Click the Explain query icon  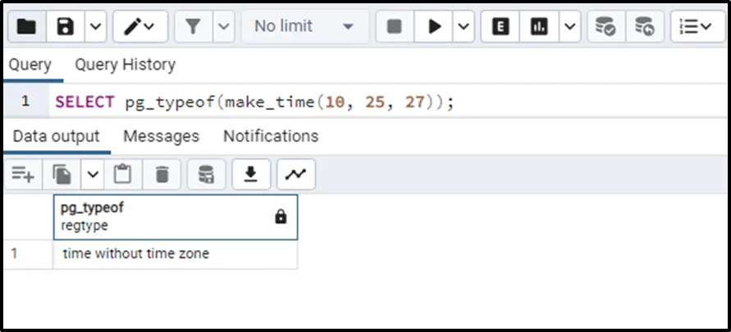tap(500, 27)
